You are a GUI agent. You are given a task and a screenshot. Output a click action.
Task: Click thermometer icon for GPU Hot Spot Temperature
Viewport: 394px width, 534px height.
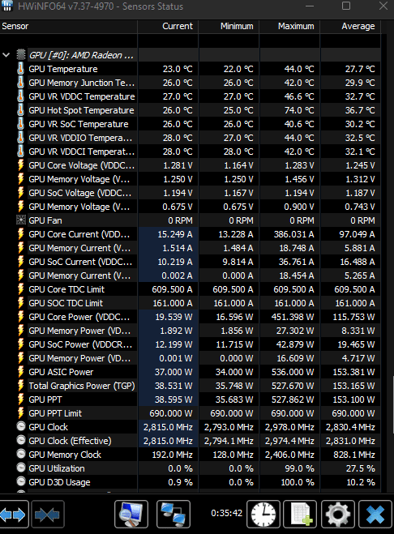[x=21, y=110]
